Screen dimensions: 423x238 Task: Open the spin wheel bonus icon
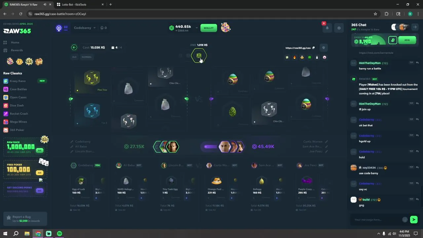pyautogui.click(x=226, y=28)
